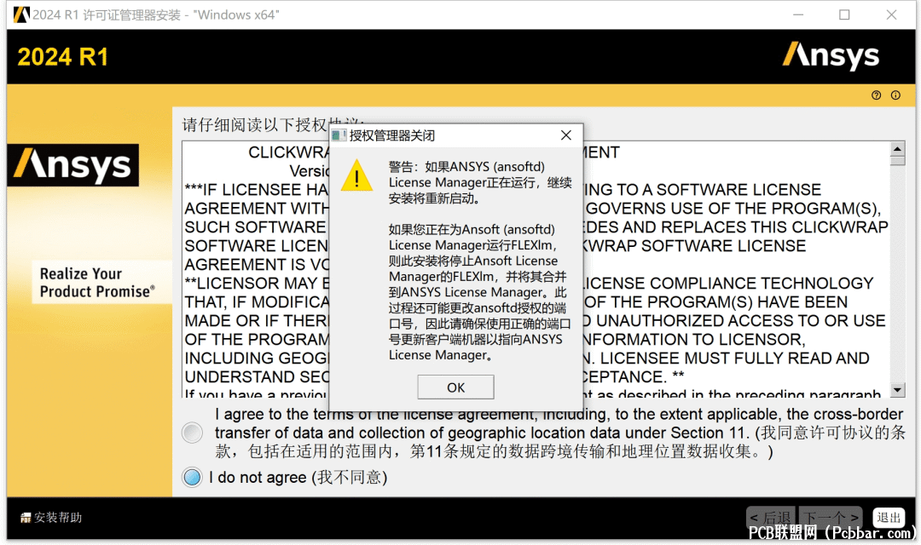Click the information icon below the Ansys header
Image resolution: width=921 pixels, height=545 pixels.
(895, 95)
